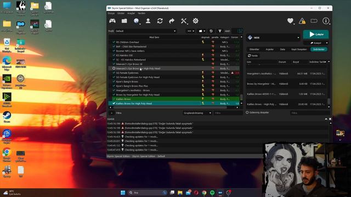351x197 pixels.
Task: Open the Araçlar menu
Action: click(x=131, y=13)
